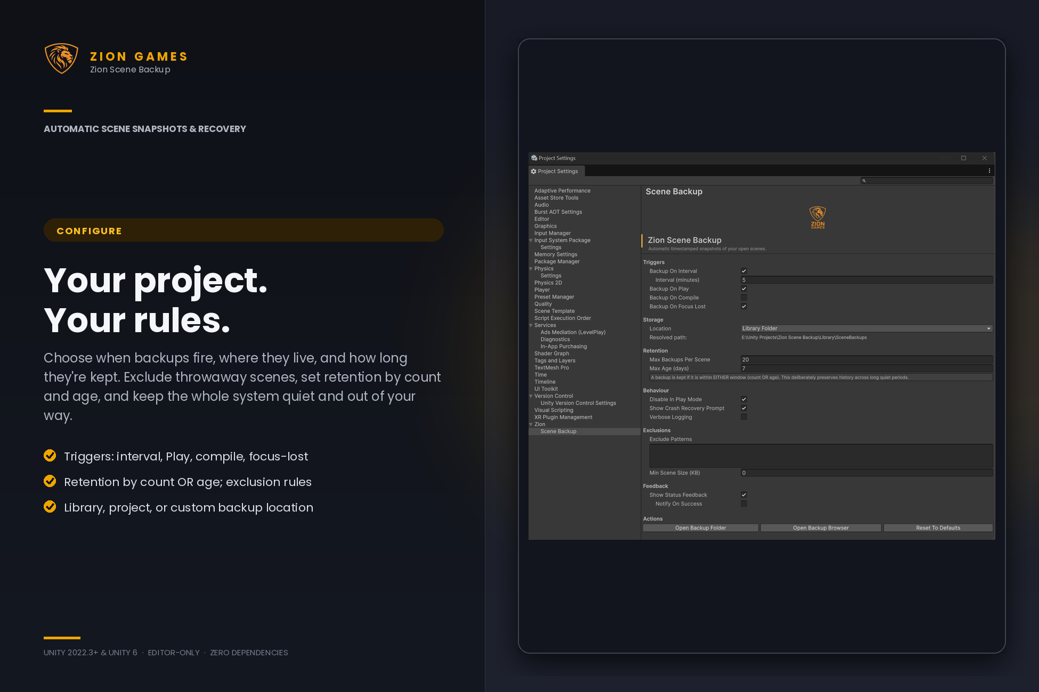Select Audio settings
Screen dimensions: 1039x692
[x=541, y=205]
